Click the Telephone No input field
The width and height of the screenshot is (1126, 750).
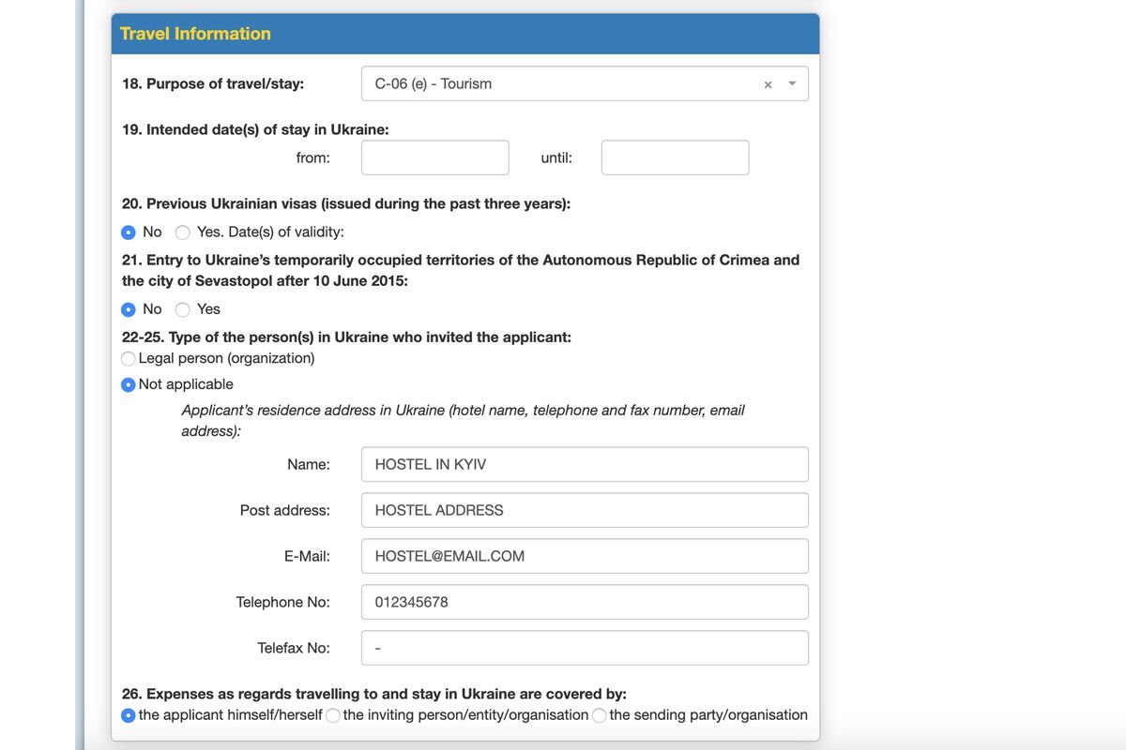coord(585,602)
